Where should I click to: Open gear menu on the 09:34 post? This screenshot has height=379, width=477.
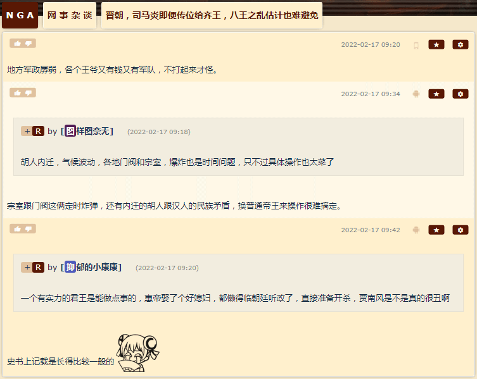[x=461, y=94]
